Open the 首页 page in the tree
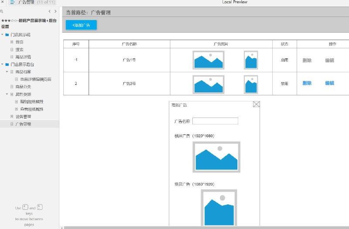349x229 pixels. click(19, 42)
